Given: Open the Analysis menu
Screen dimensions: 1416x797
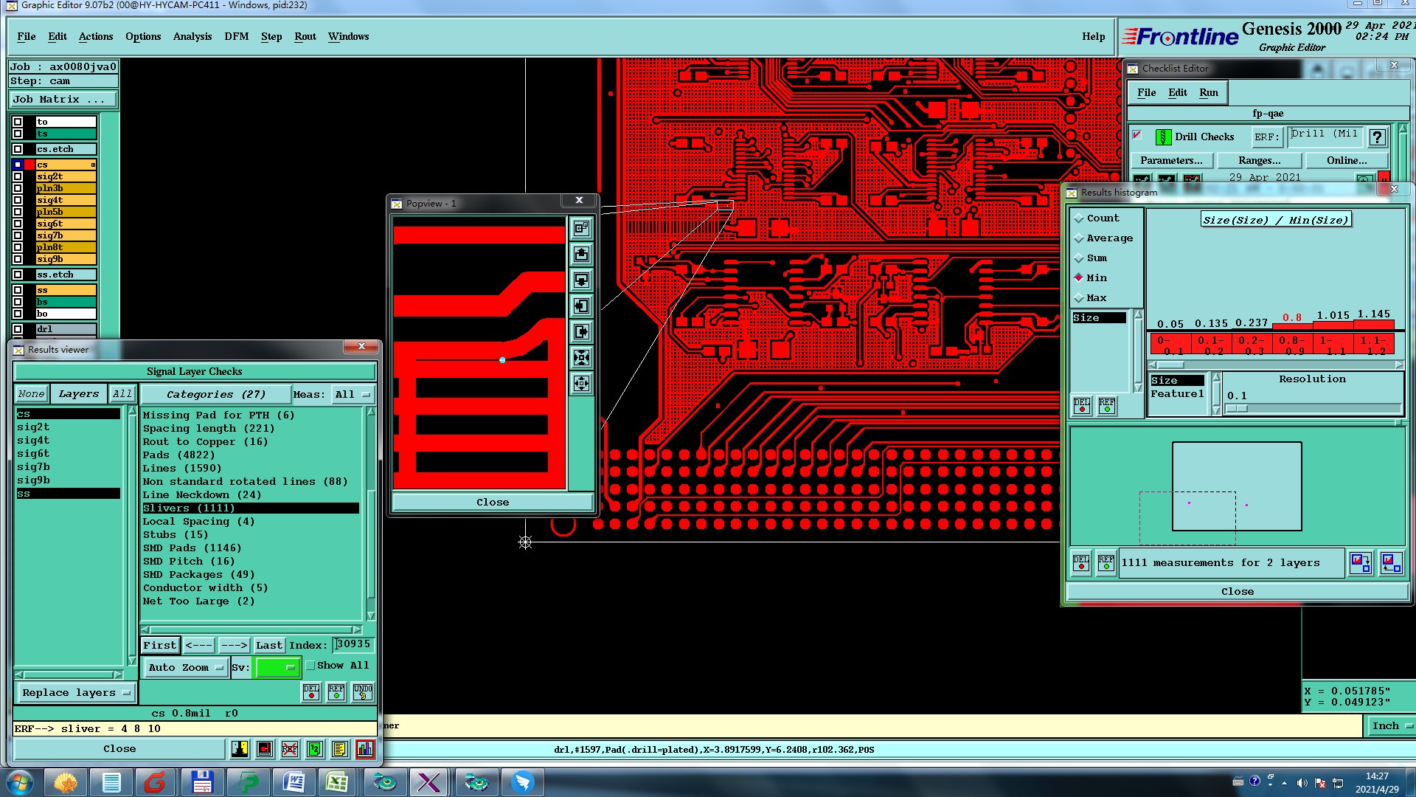Looking at the screenshot, I should coord(192,36).
